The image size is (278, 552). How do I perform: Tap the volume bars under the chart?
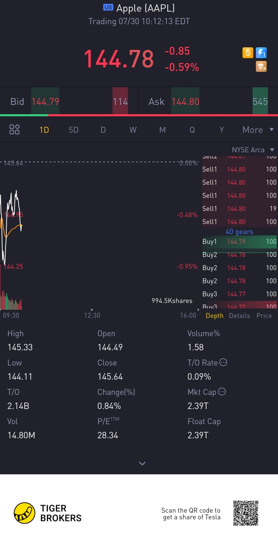point(11,300)
